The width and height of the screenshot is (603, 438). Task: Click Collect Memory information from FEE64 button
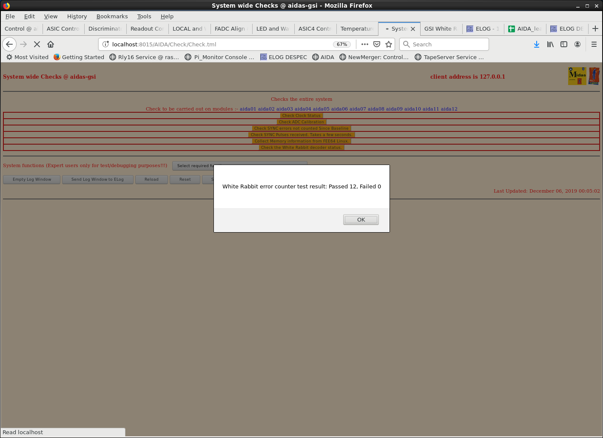(x=301, y=141)
